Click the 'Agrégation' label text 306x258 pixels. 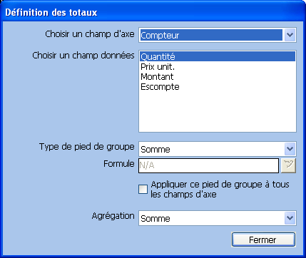coord(113,216)
